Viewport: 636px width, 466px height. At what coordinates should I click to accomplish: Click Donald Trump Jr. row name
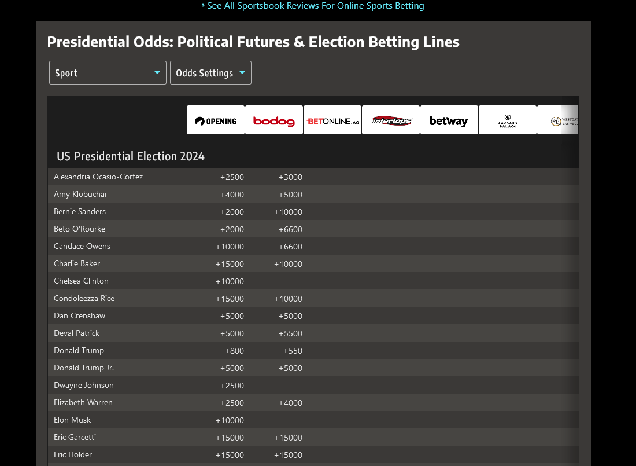coord(84,368)
